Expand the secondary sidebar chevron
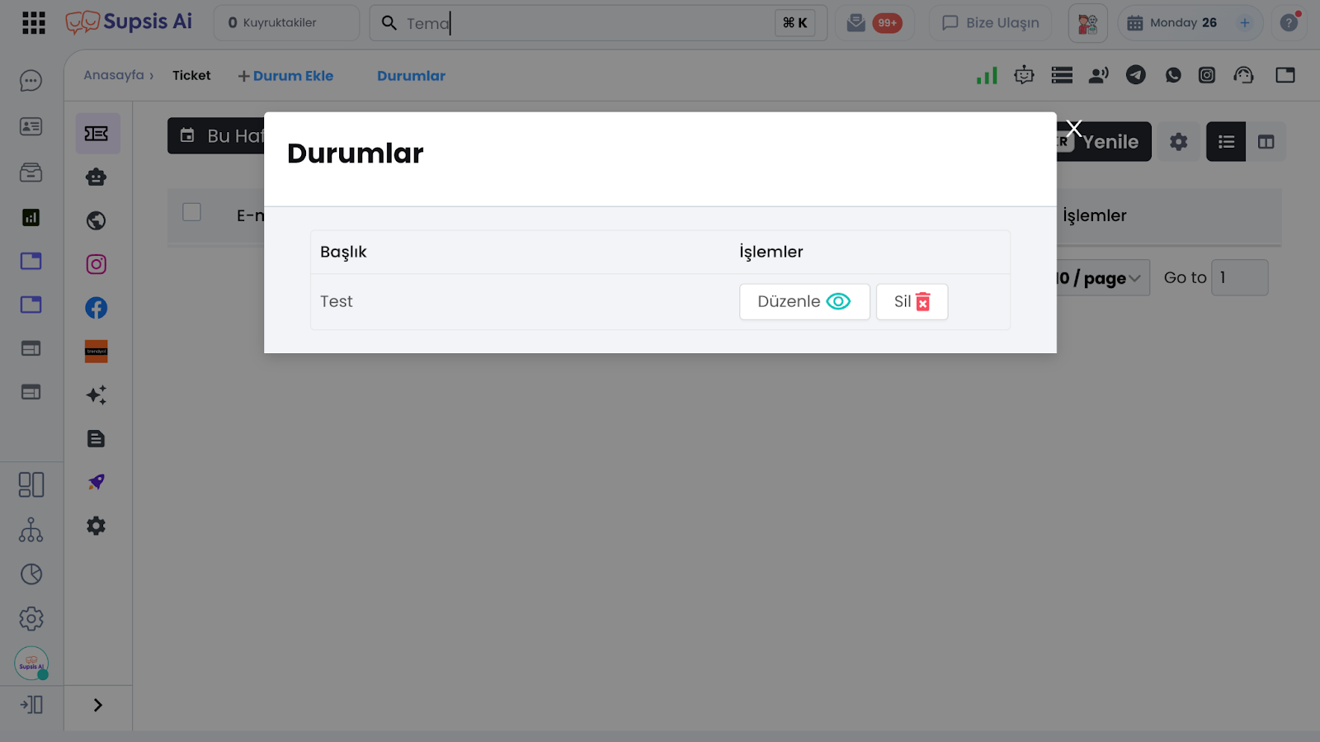Viewport: 1320px width, 742px height. click(x=98, y=705)
